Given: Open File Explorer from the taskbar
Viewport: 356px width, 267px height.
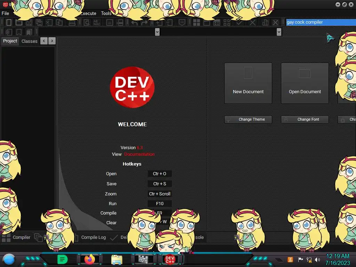Looking at the screenshot, I should point(117,259).
